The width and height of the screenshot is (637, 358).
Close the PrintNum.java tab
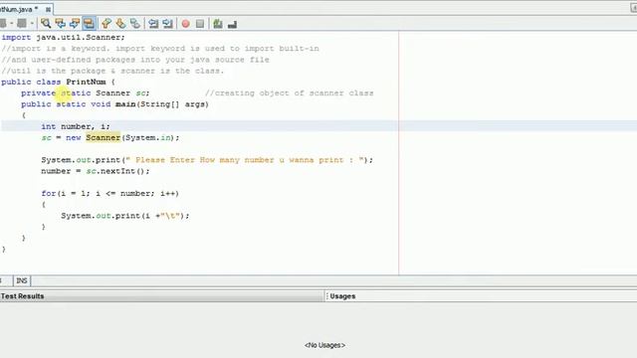48,9
